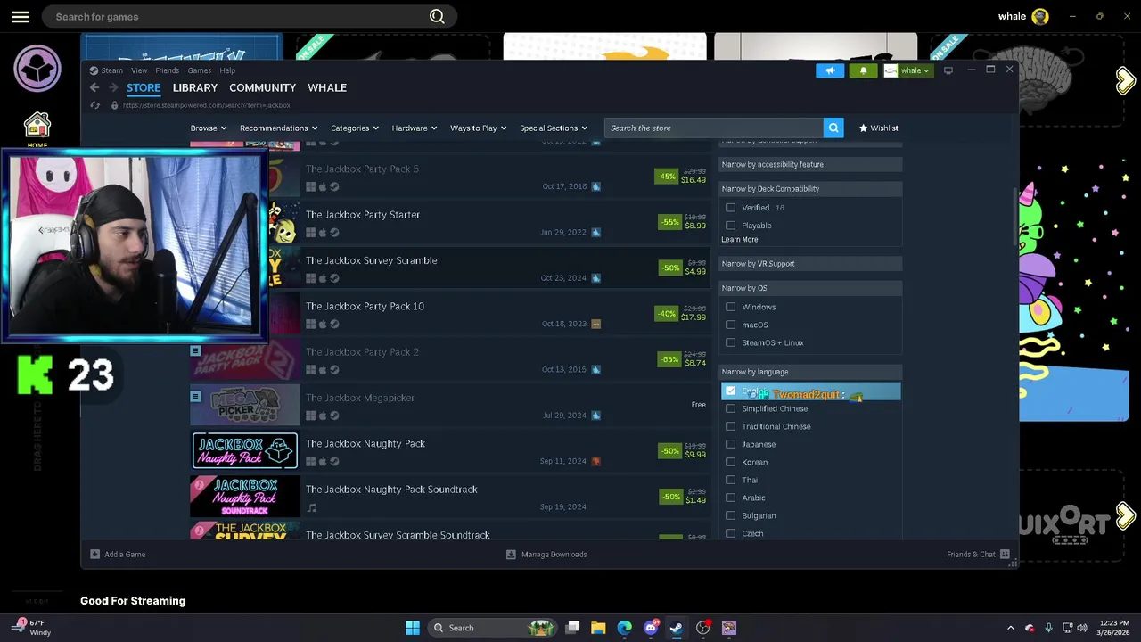The image size is (1141, 642).
Task: Check the Verified Deck compatibility box
Action: [x=731, y=208]
